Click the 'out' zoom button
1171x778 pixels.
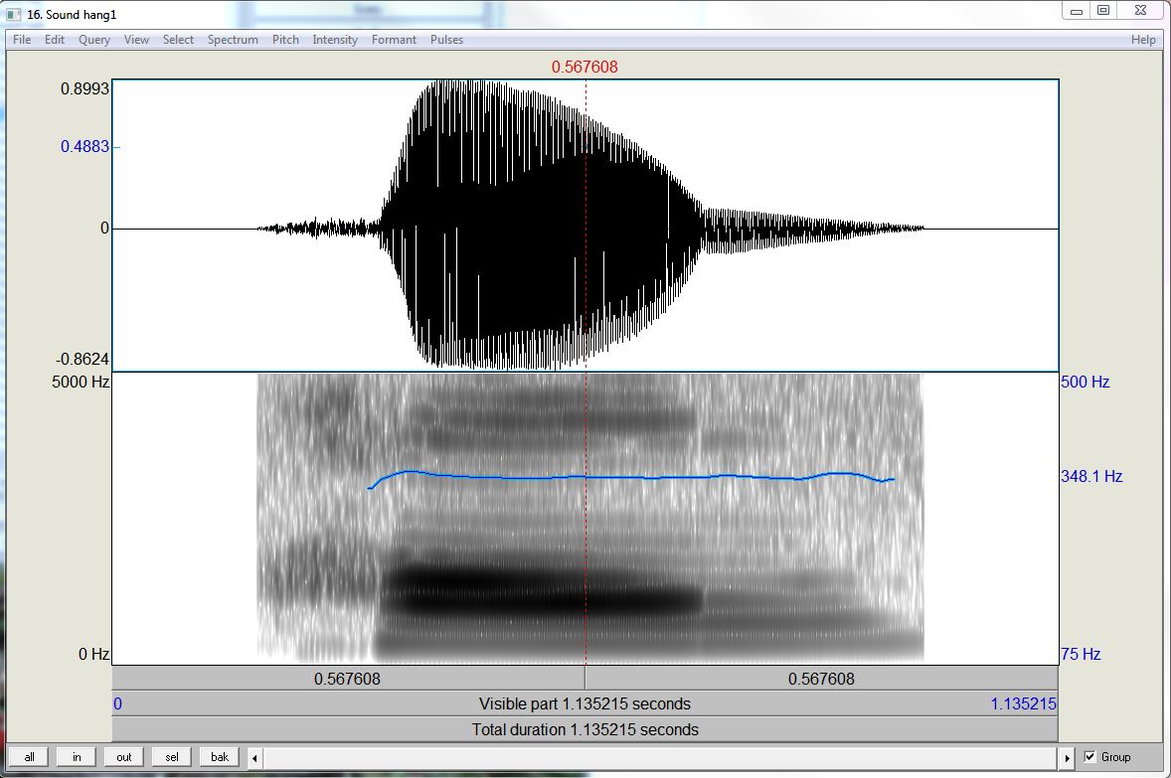coord(124,757)
